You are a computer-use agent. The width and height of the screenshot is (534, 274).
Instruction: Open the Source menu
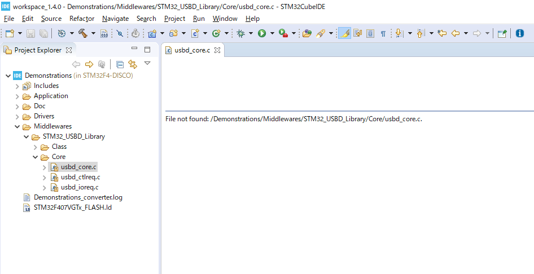point(51,19)
